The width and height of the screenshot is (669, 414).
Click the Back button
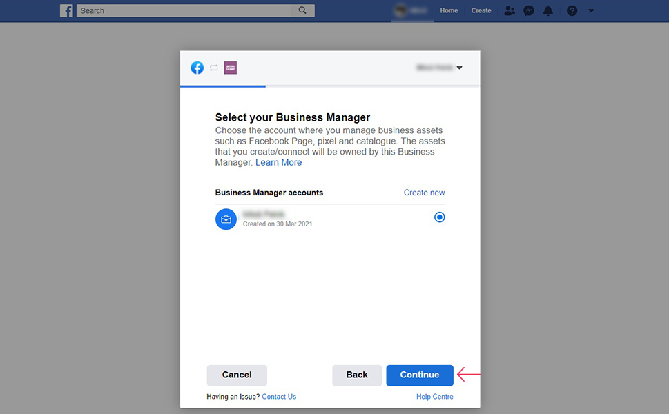click(357, 375)
